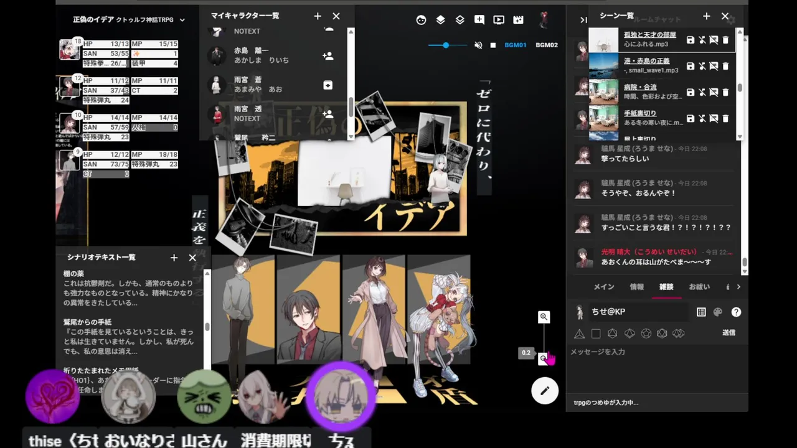This screenshot has width=797, height=448.
Task: Open the scene list play-screen icon
Action: (499, 20)
